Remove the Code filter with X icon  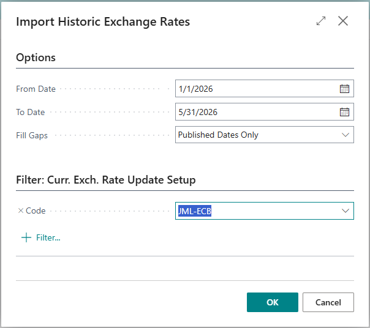click(21, 211)
